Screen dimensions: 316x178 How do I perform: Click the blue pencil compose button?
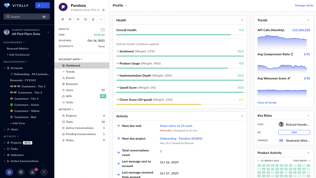tap(39, 5)
